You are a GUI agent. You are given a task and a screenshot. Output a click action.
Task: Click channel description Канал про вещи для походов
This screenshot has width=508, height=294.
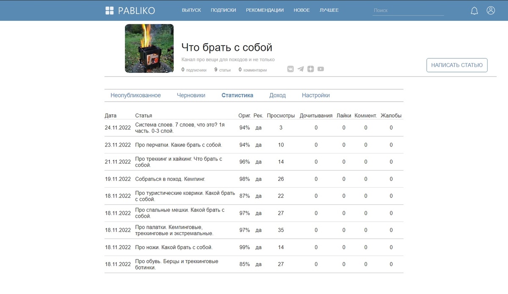228,60
